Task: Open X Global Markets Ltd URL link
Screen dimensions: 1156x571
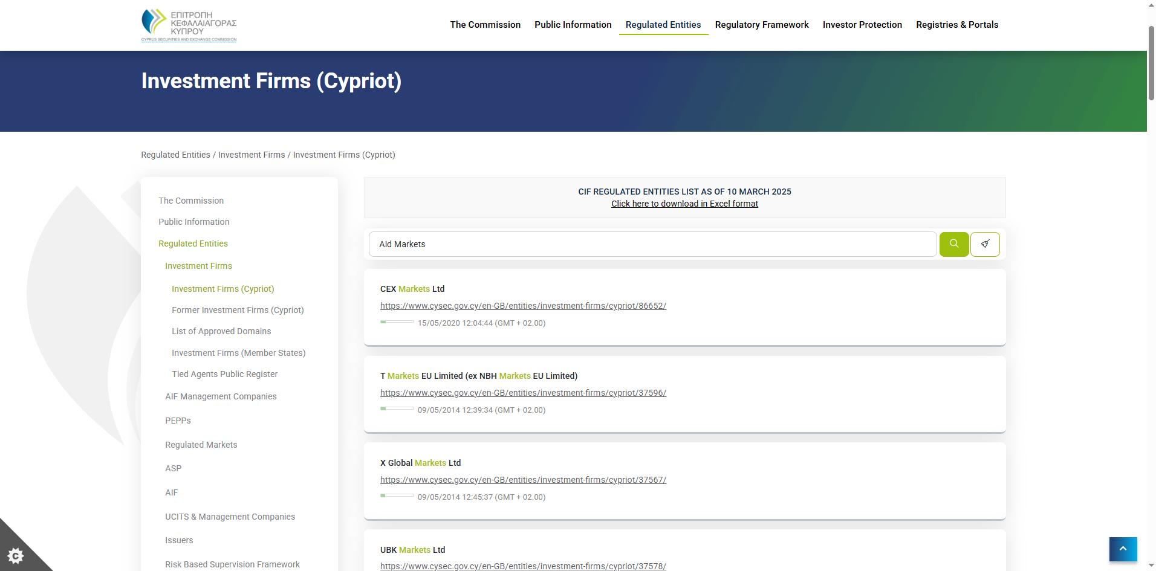Action: (x=522, y=480)
